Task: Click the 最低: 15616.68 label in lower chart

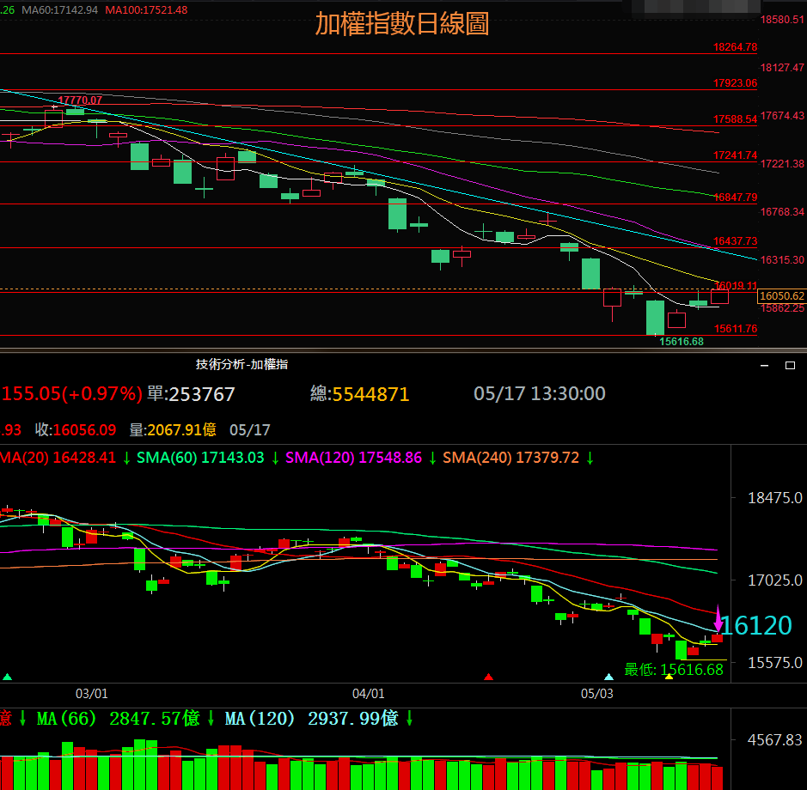Action: 674,669
